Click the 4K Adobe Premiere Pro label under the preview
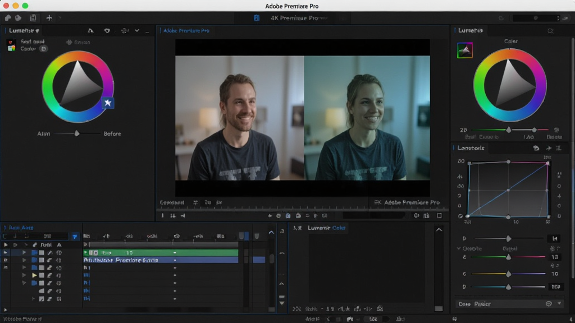The height and width of the screenshot is (323, 575). (407, 202)
